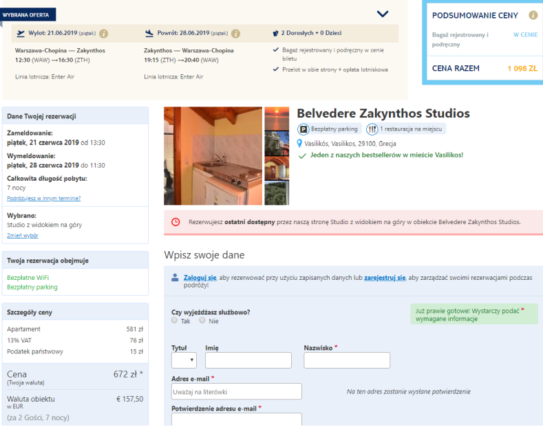Open the main kitchen studio photo
This screenshot has height=427, width=543.
(213, 155)
